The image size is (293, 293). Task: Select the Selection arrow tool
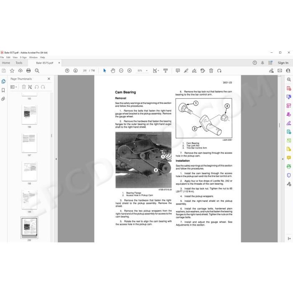click(x=105, y=71)
